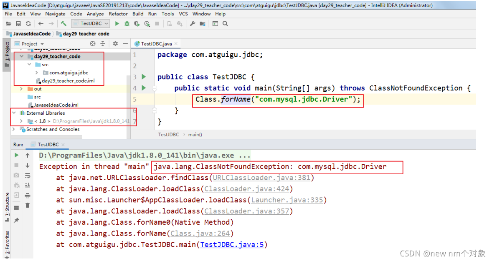Click JavaseIdeaCode breadcrumb in navigation bar
Viewport: 492px width, 261px height.
28,34
